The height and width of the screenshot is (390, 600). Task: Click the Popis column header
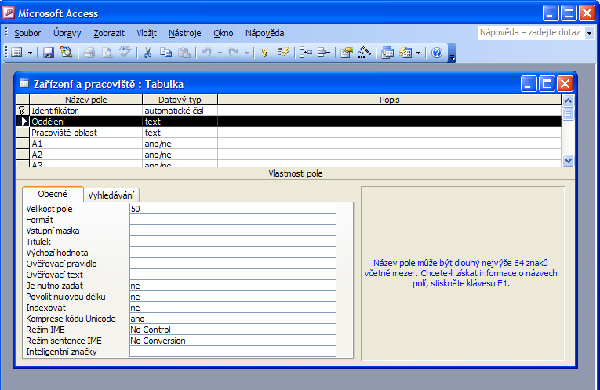[389, 100]
